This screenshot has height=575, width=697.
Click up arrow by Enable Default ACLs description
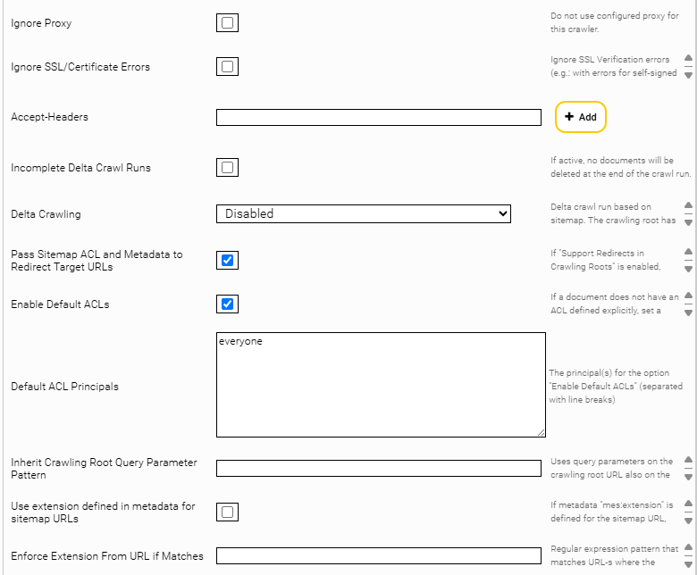tap(688, 296)
